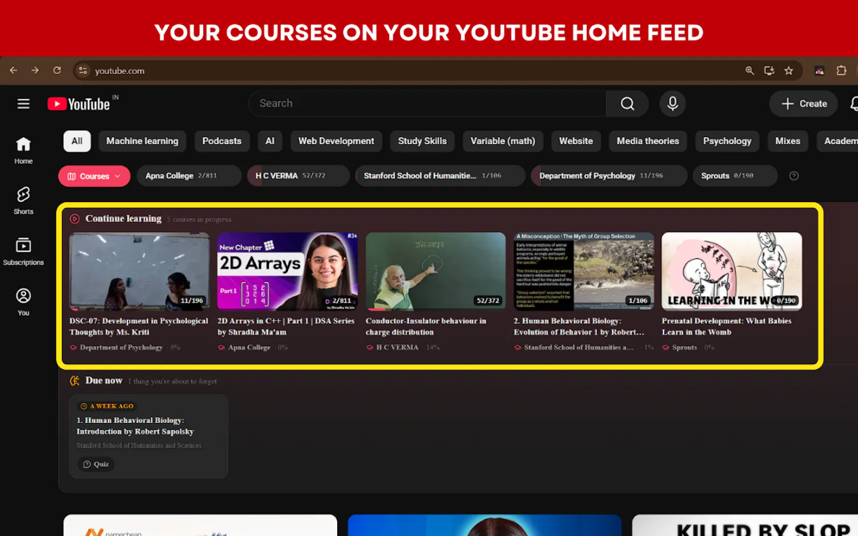This screenshot has height=536, width=858.
Task: Click into the Search field
Action: coord(427,103)
